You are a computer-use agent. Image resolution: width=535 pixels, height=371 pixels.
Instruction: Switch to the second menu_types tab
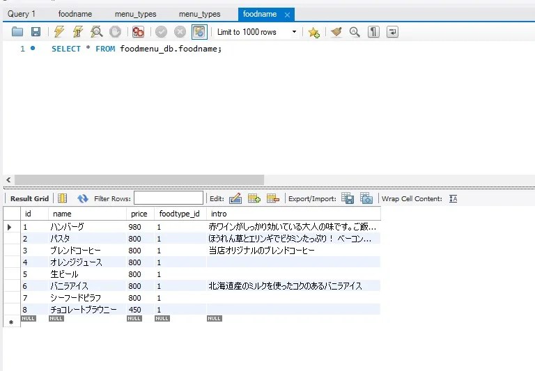pyautogui.click(x=200, y=14)
